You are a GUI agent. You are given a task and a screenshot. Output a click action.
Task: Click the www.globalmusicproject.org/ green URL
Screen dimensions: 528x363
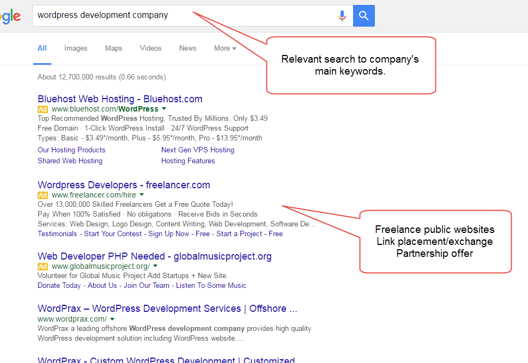101,266
